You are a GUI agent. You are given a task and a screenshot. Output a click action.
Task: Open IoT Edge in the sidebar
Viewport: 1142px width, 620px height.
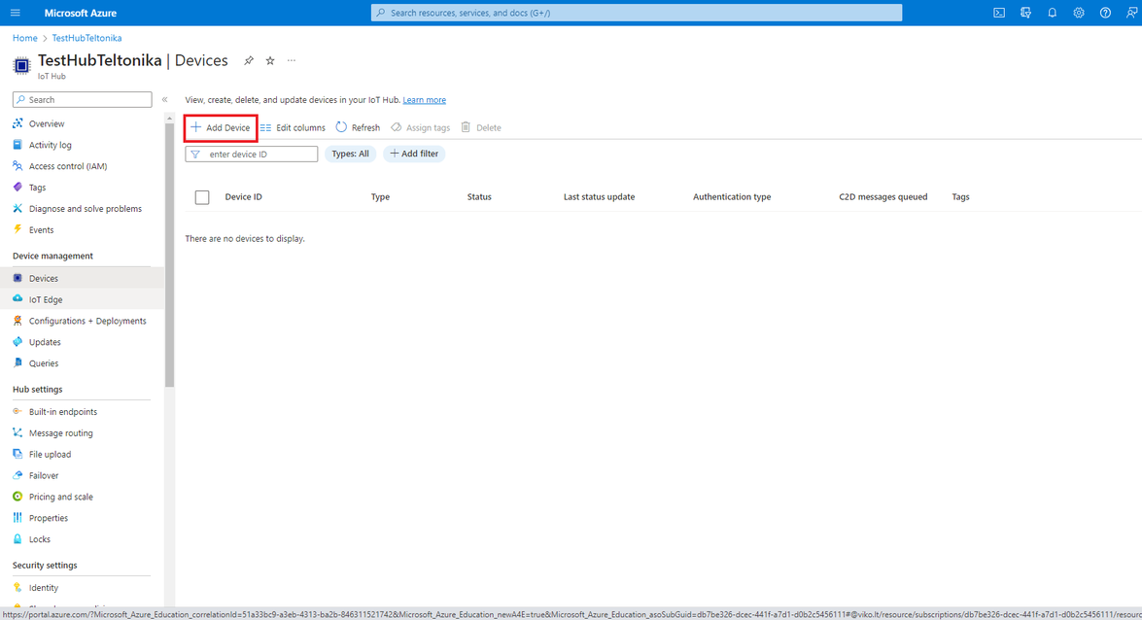pos(48,298)
